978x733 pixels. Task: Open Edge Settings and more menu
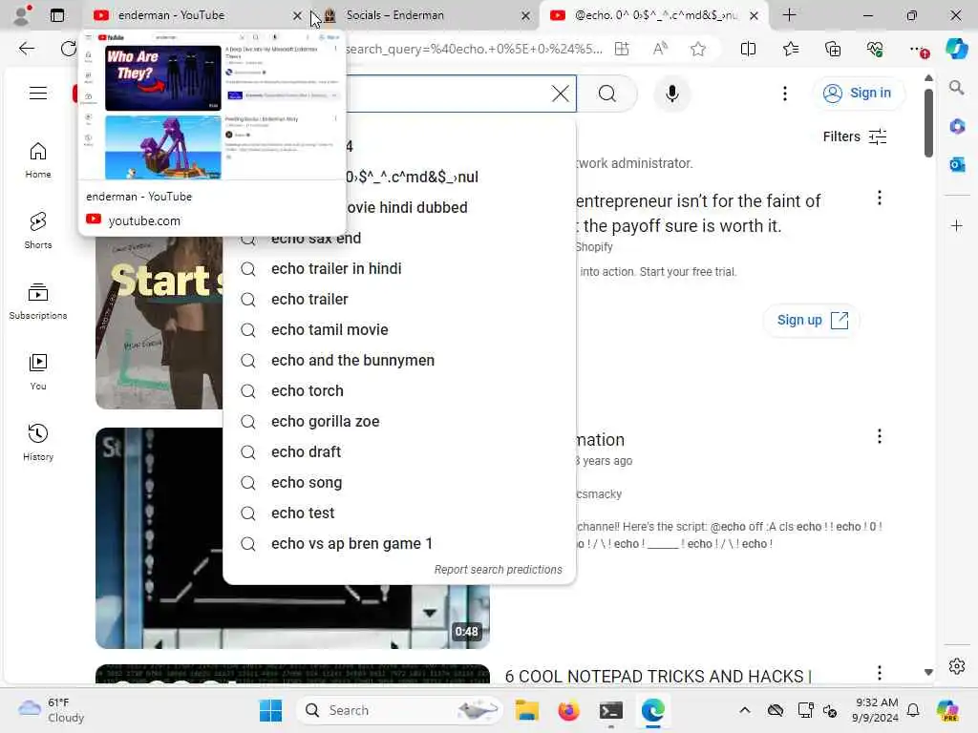918,49
